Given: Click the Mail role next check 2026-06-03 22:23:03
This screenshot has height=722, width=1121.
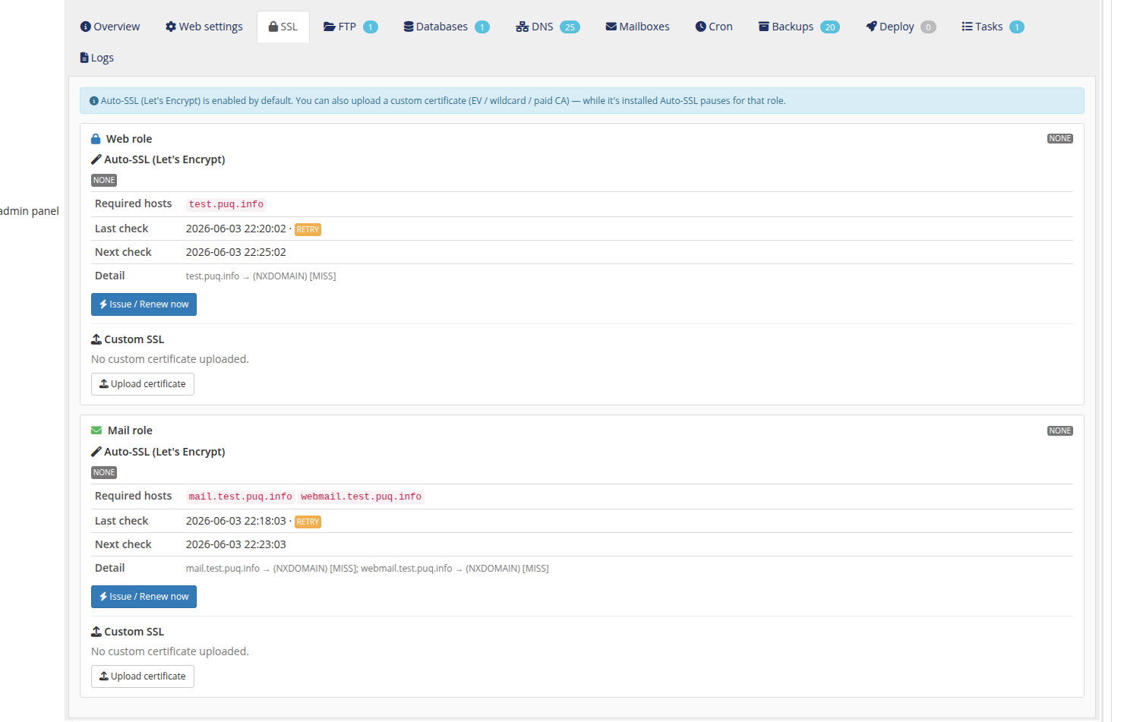Looking at the screenshot, I should (x=236, y=544).
